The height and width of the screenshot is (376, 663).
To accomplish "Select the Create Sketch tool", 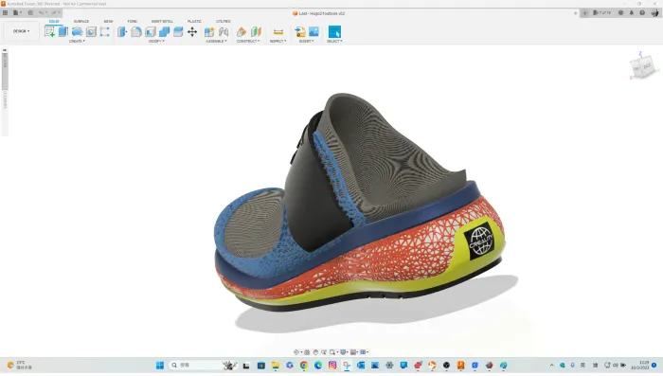I will 49,31.
